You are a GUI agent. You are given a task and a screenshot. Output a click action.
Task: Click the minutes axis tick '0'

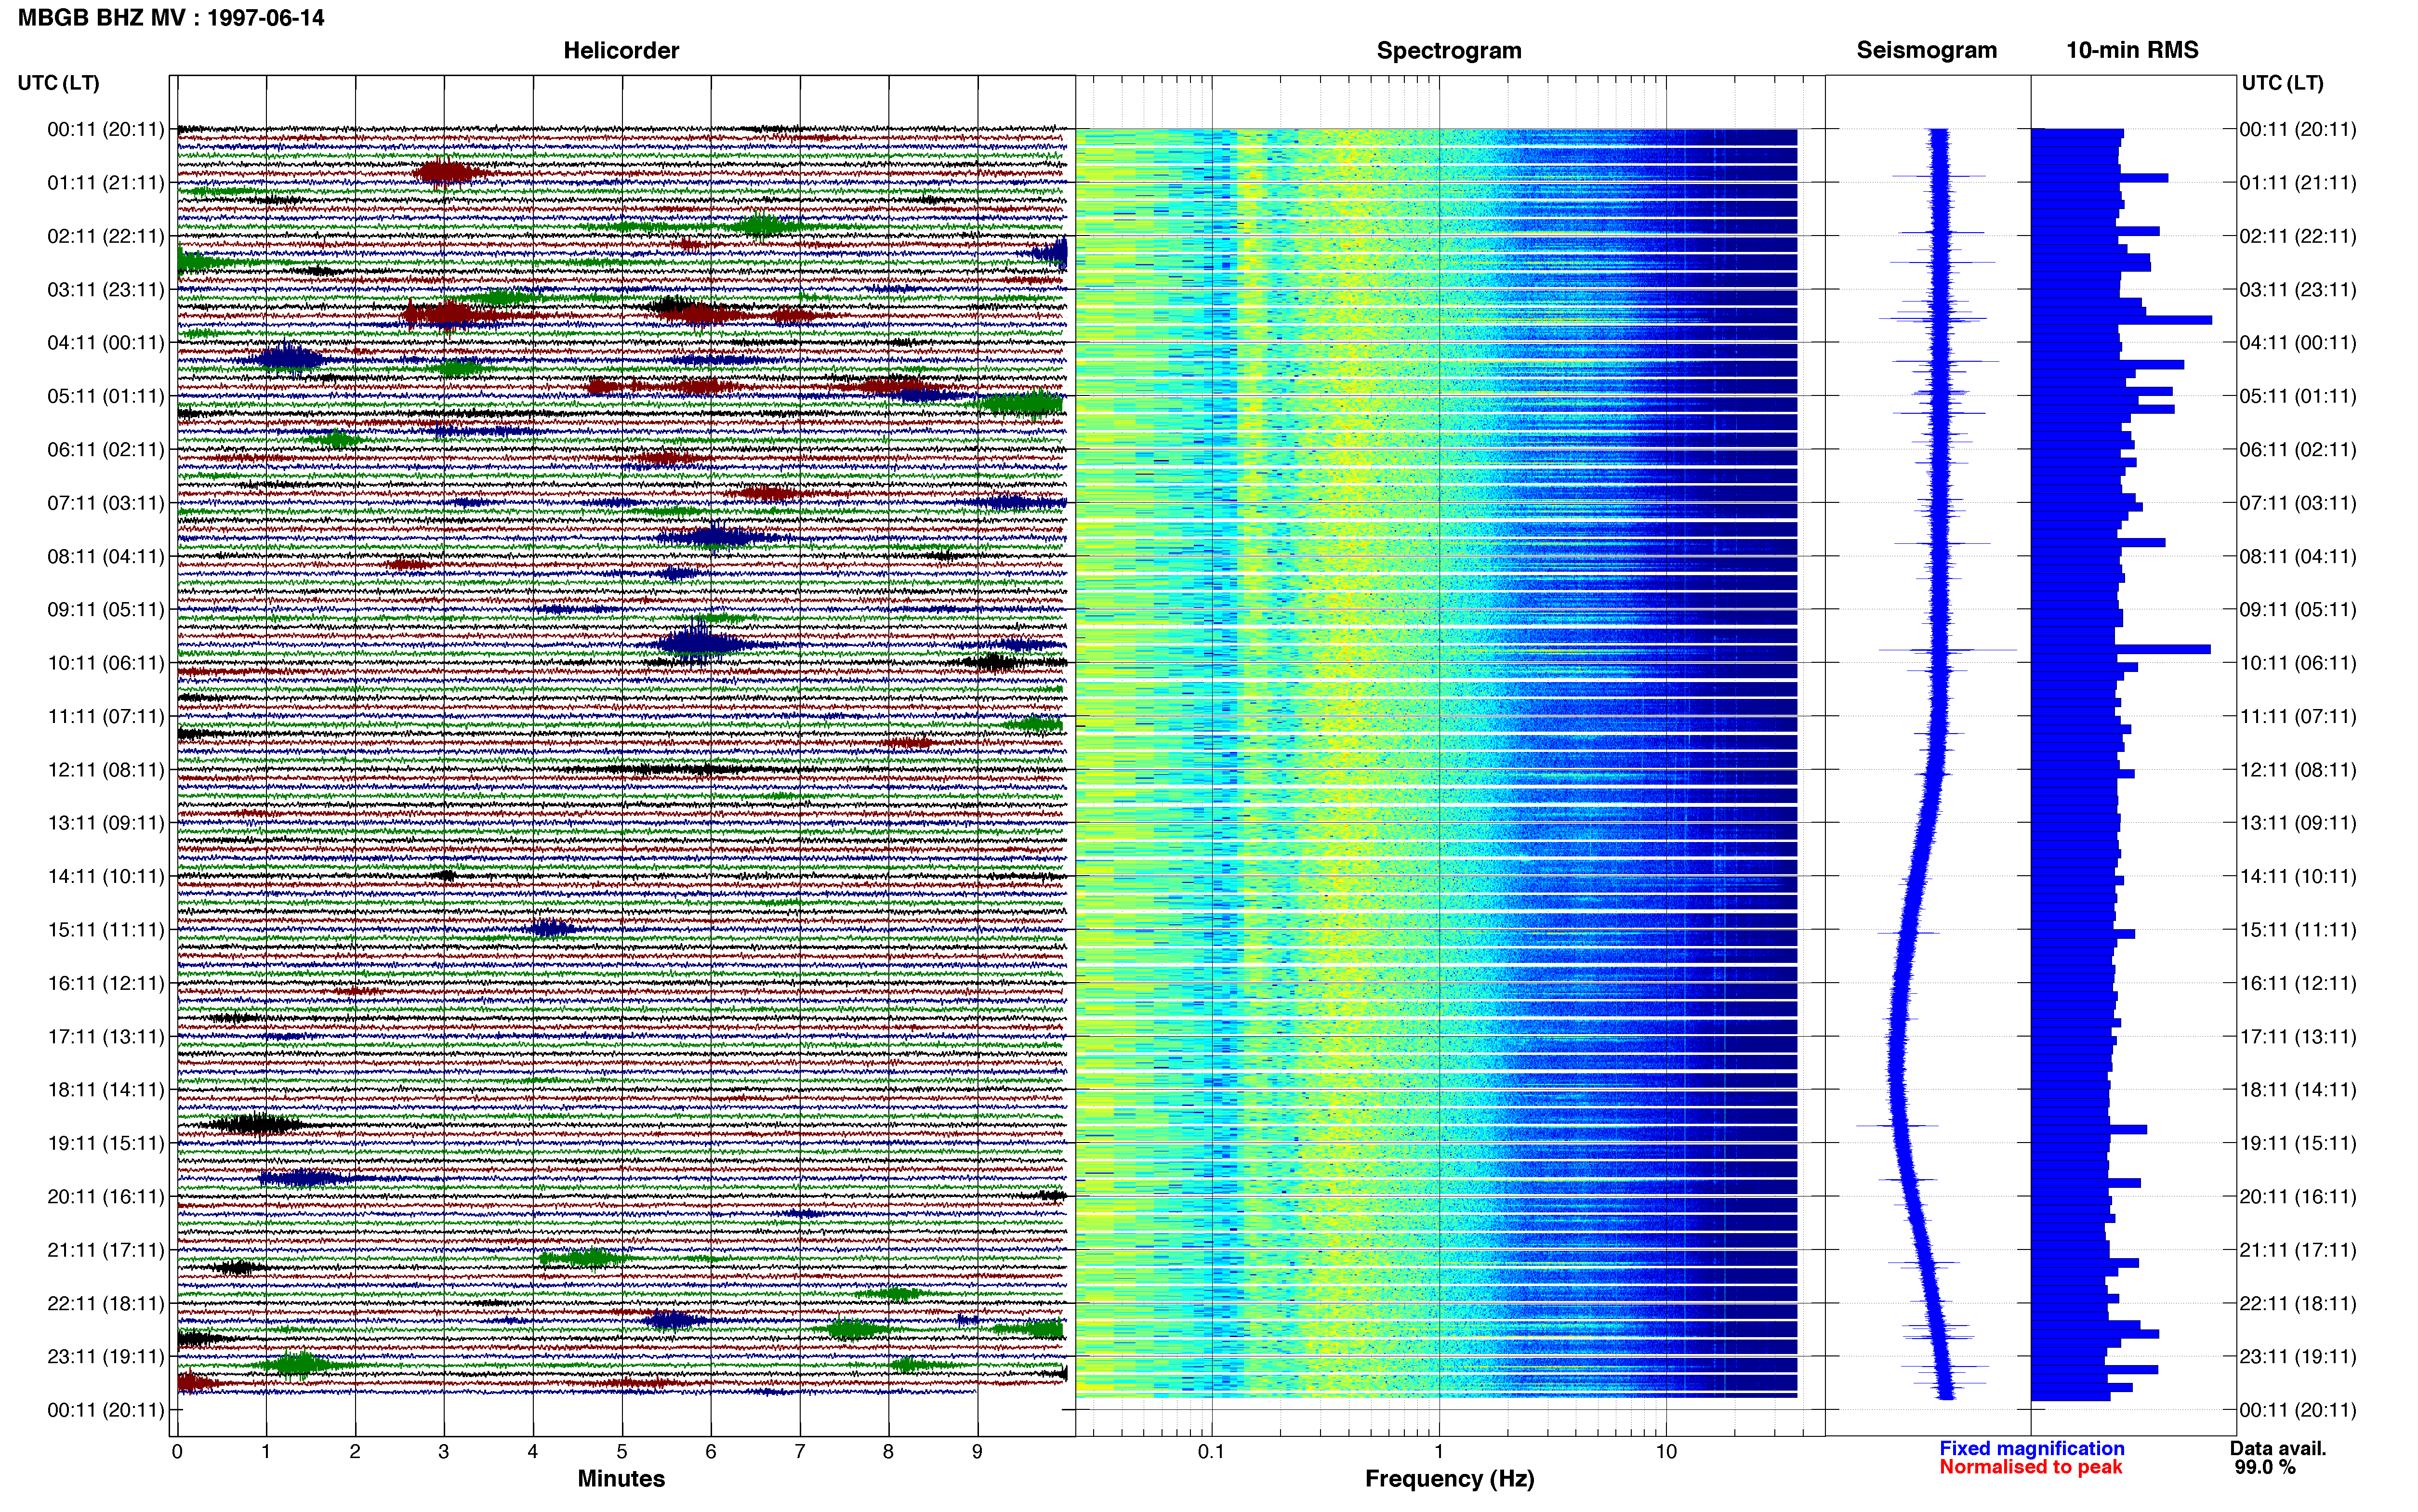(177, 1452)
